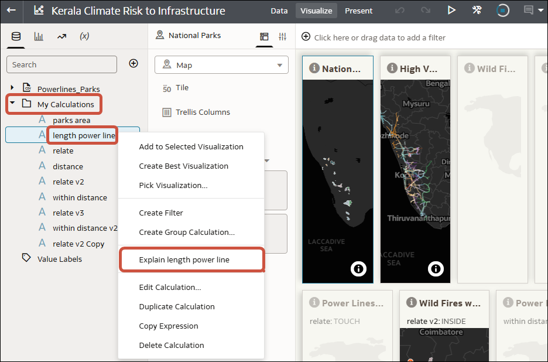
Task: Select the relate v3 calculation
Action: pos(68,213)
